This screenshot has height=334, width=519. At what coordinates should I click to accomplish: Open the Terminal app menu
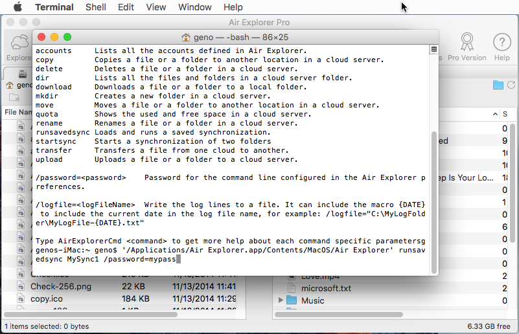pyautogui.click(x=54, y=7)
